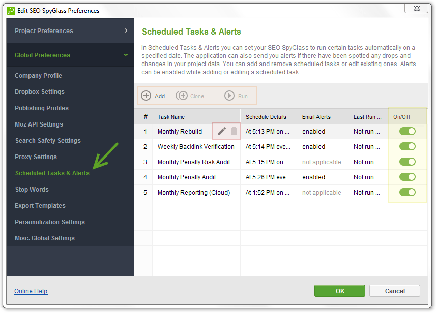The width and height of the screenshot is (436, 313).
Task: Open the Online Help link
Action: tap(31, 291)
